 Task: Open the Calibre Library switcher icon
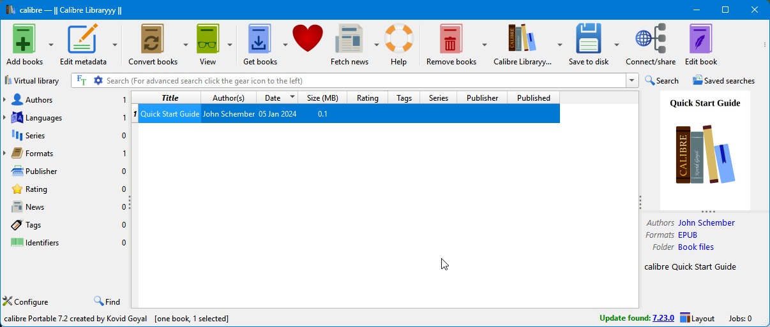coord(522,40)
